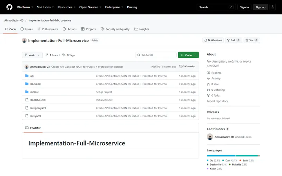Click the Sign up button
The height and width of the screenshot is (176, 282).
click(x=260, y=7)
